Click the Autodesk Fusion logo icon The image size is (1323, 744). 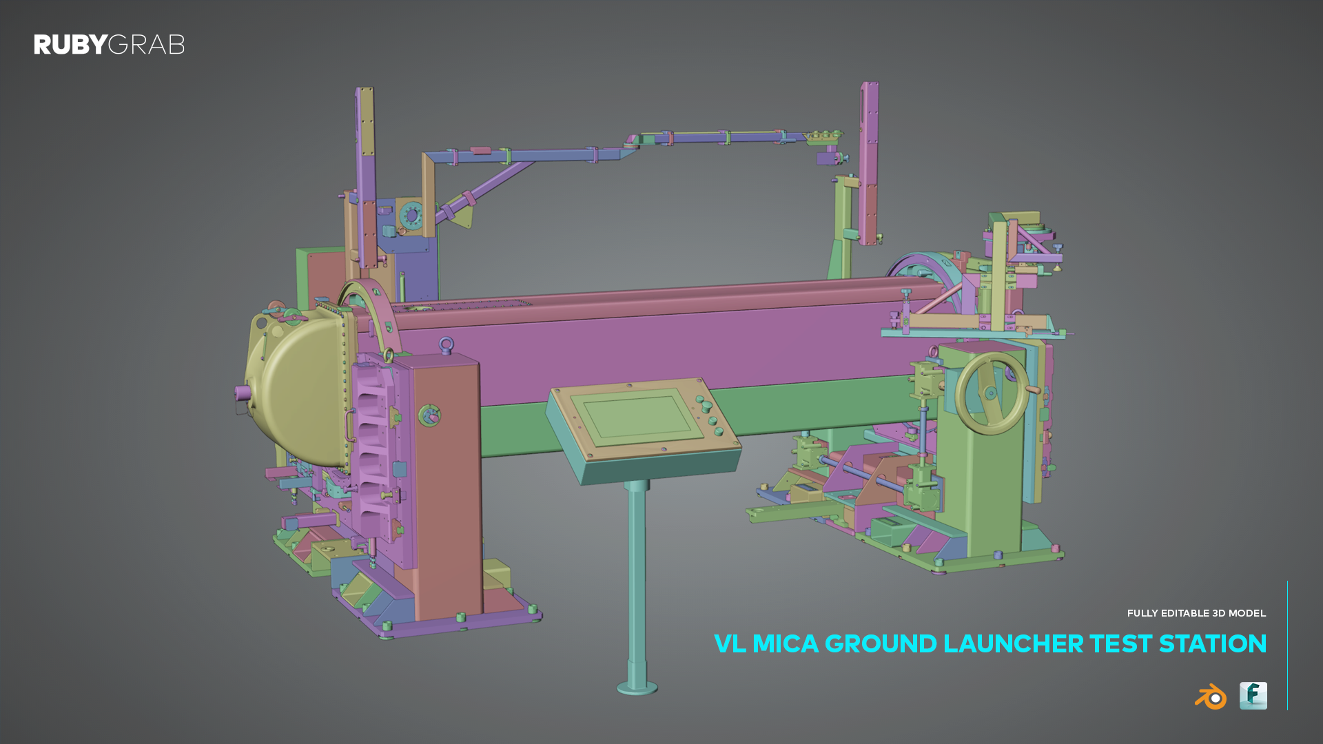[x=1253, y=696]
